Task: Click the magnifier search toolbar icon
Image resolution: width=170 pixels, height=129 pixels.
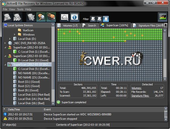Action: tap(65, 18)
